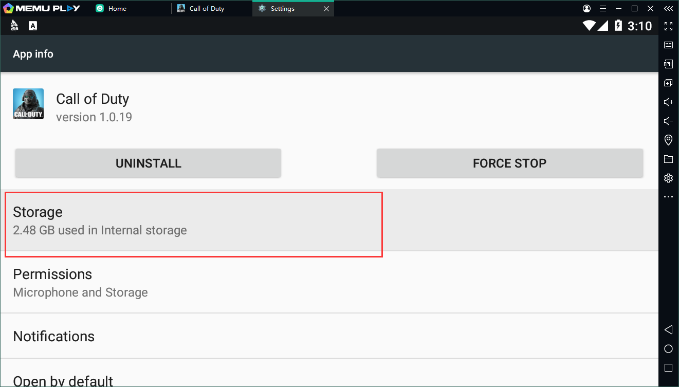Open the user account icon in the title bar
Screen dimensions: 679x387
(x=587, y=9)
